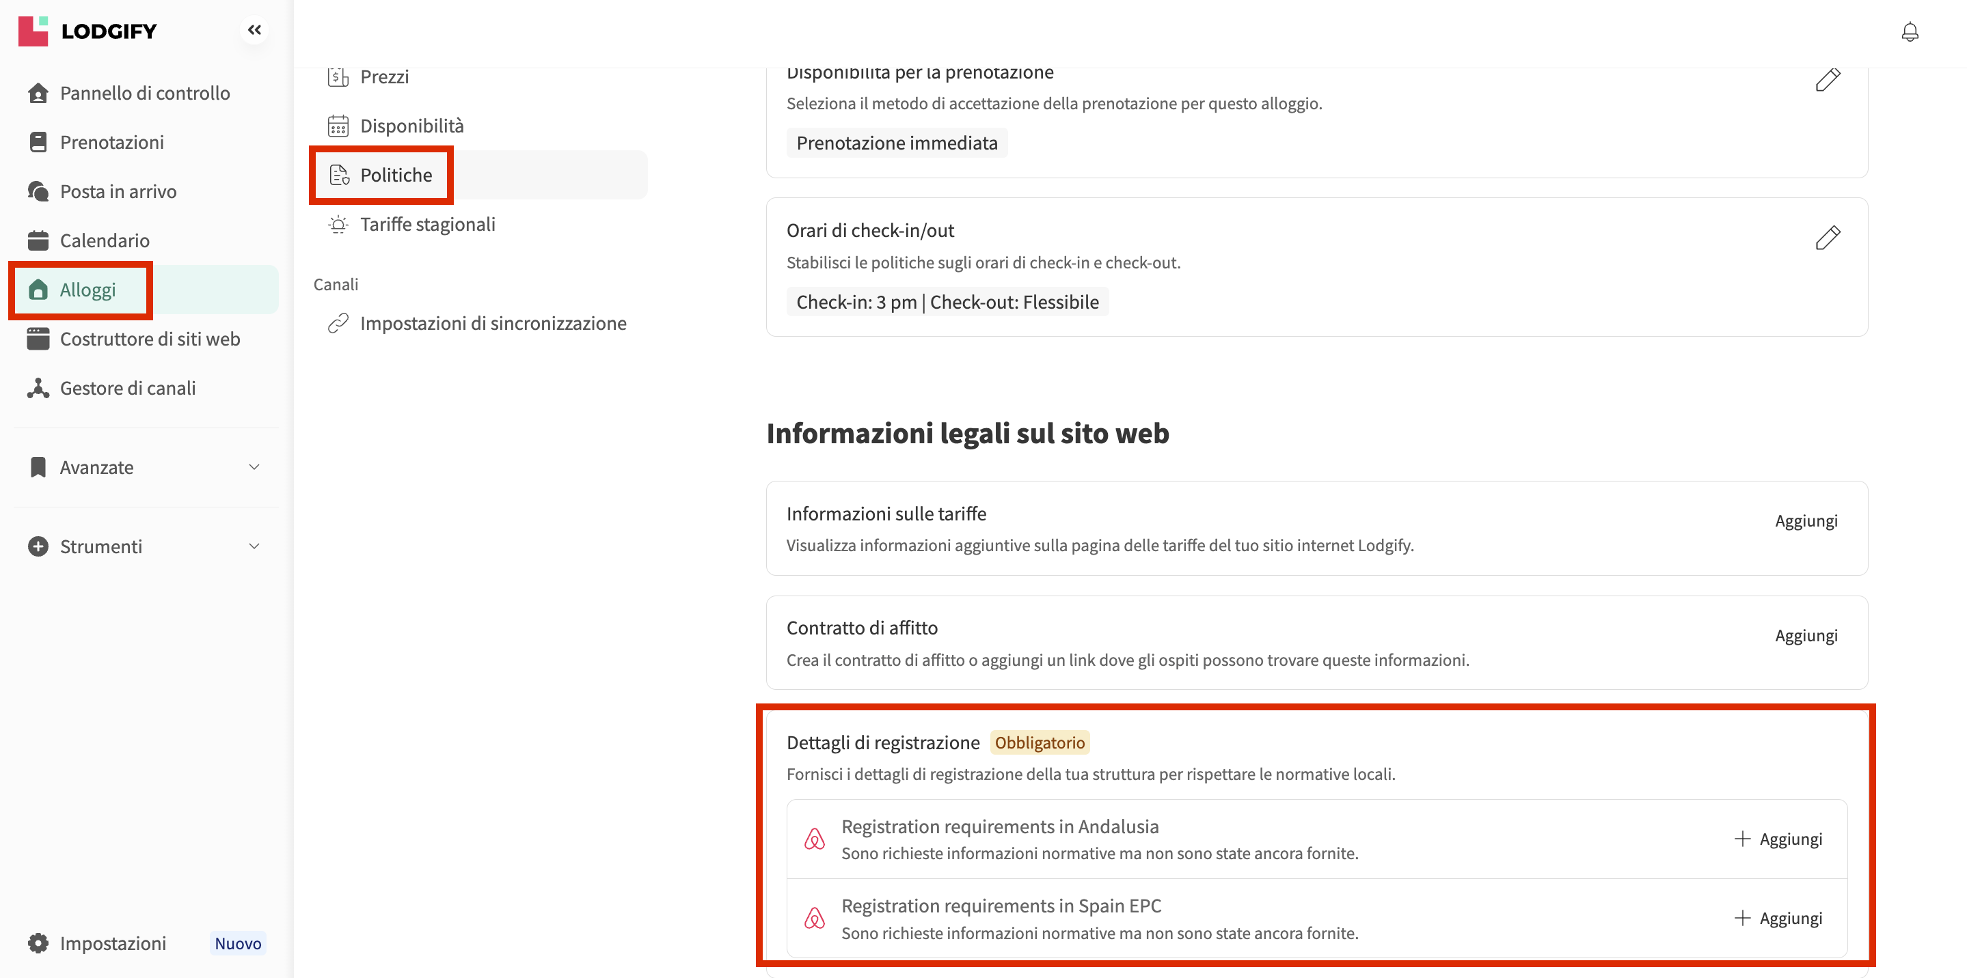Open Pannello di controllo from sidebar
The width and height of the screenshot is (1967, 978).
point(144,93)
